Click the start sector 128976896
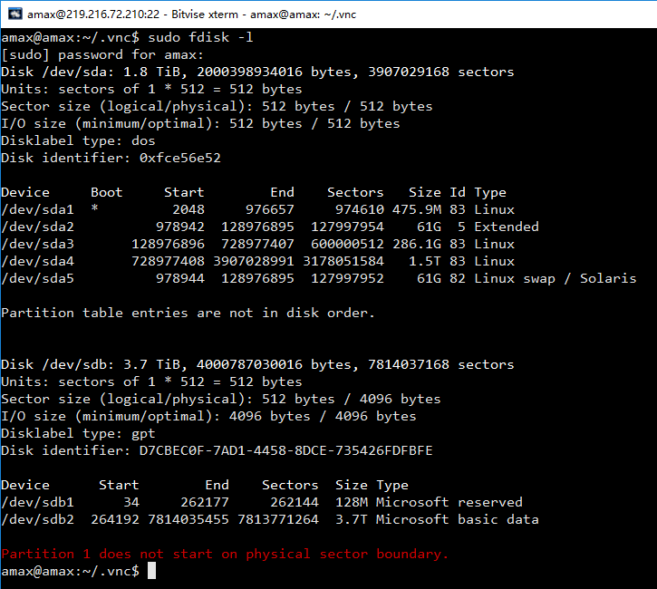This screenshot has width=657, height=589. point(168,244)
